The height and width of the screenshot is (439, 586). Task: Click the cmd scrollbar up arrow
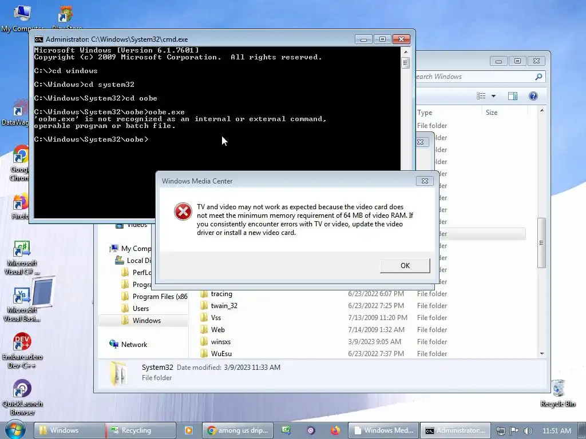pos(406,51)
